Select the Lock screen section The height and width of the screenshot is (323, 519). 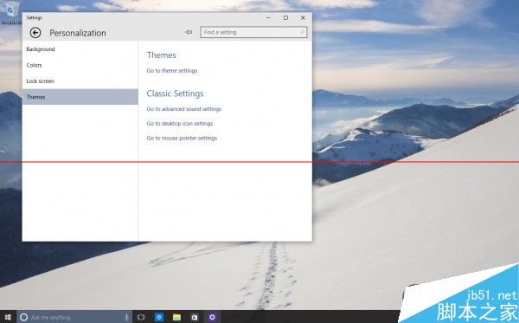[80, 81]
